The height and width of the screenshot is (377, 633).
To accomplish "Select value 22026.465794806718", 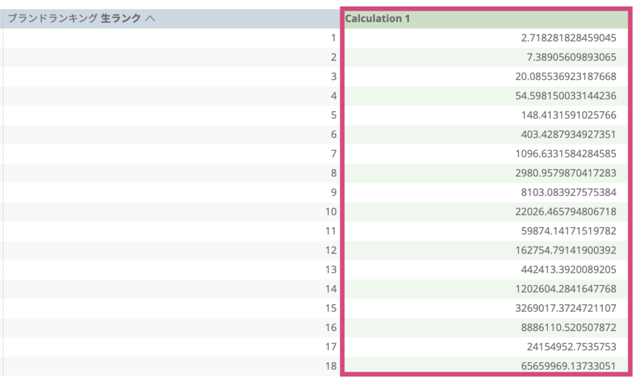I will [566, 212].
